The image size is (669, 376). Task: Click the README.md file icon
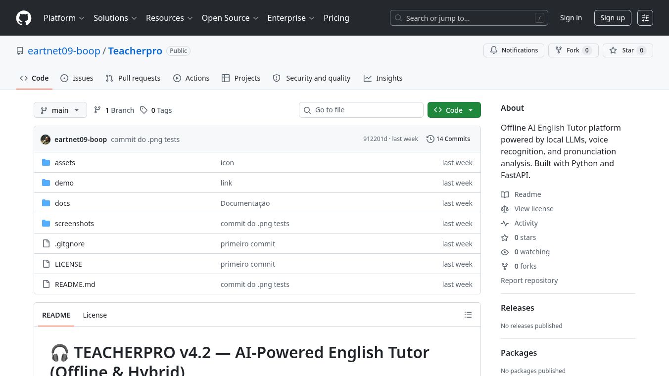pyautogui.click(x=46, y=284)
